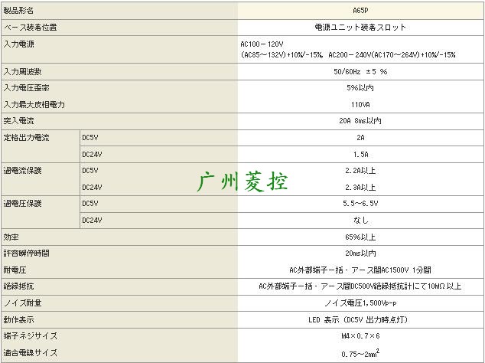Click the LED 表示 operation indicator cell
Viewport: 485px width, 363px height.
click(x=360, y=319)
